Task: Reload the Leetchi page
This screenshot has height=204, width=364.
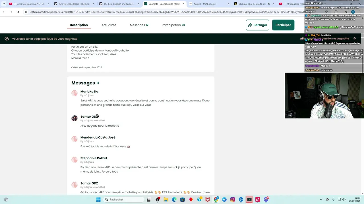Action: pos(18,12)
